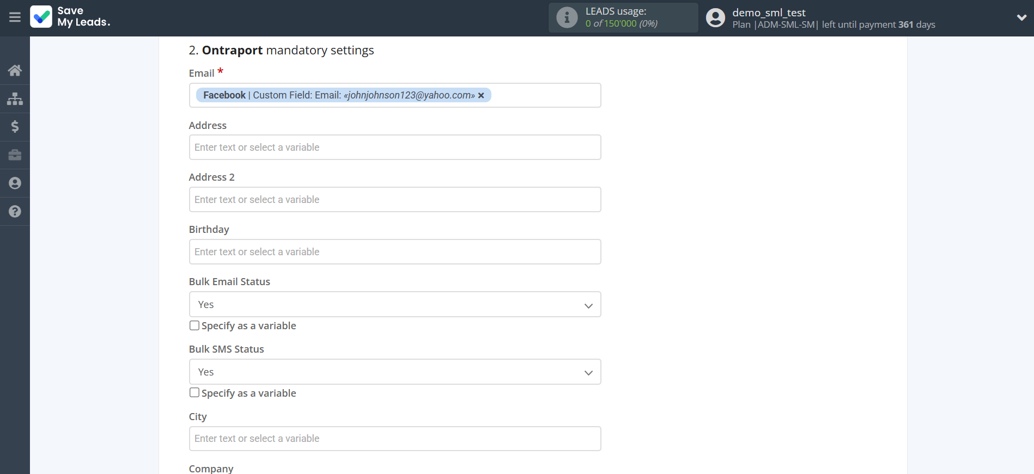This screenshot has width=1034, height=474.
Task: Open the profile user icon in sidebar
Action: click(x=15, y=183)
